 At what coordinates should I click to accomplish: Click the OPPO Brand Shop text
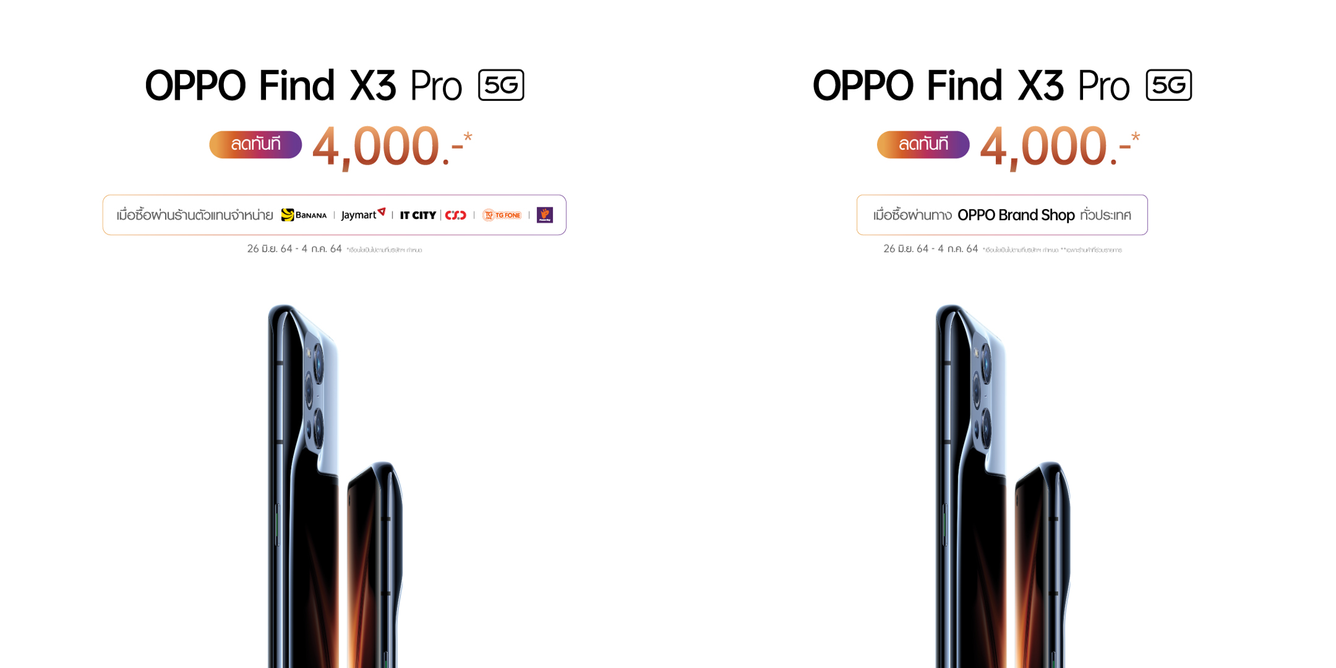(x=1016, y=215)
